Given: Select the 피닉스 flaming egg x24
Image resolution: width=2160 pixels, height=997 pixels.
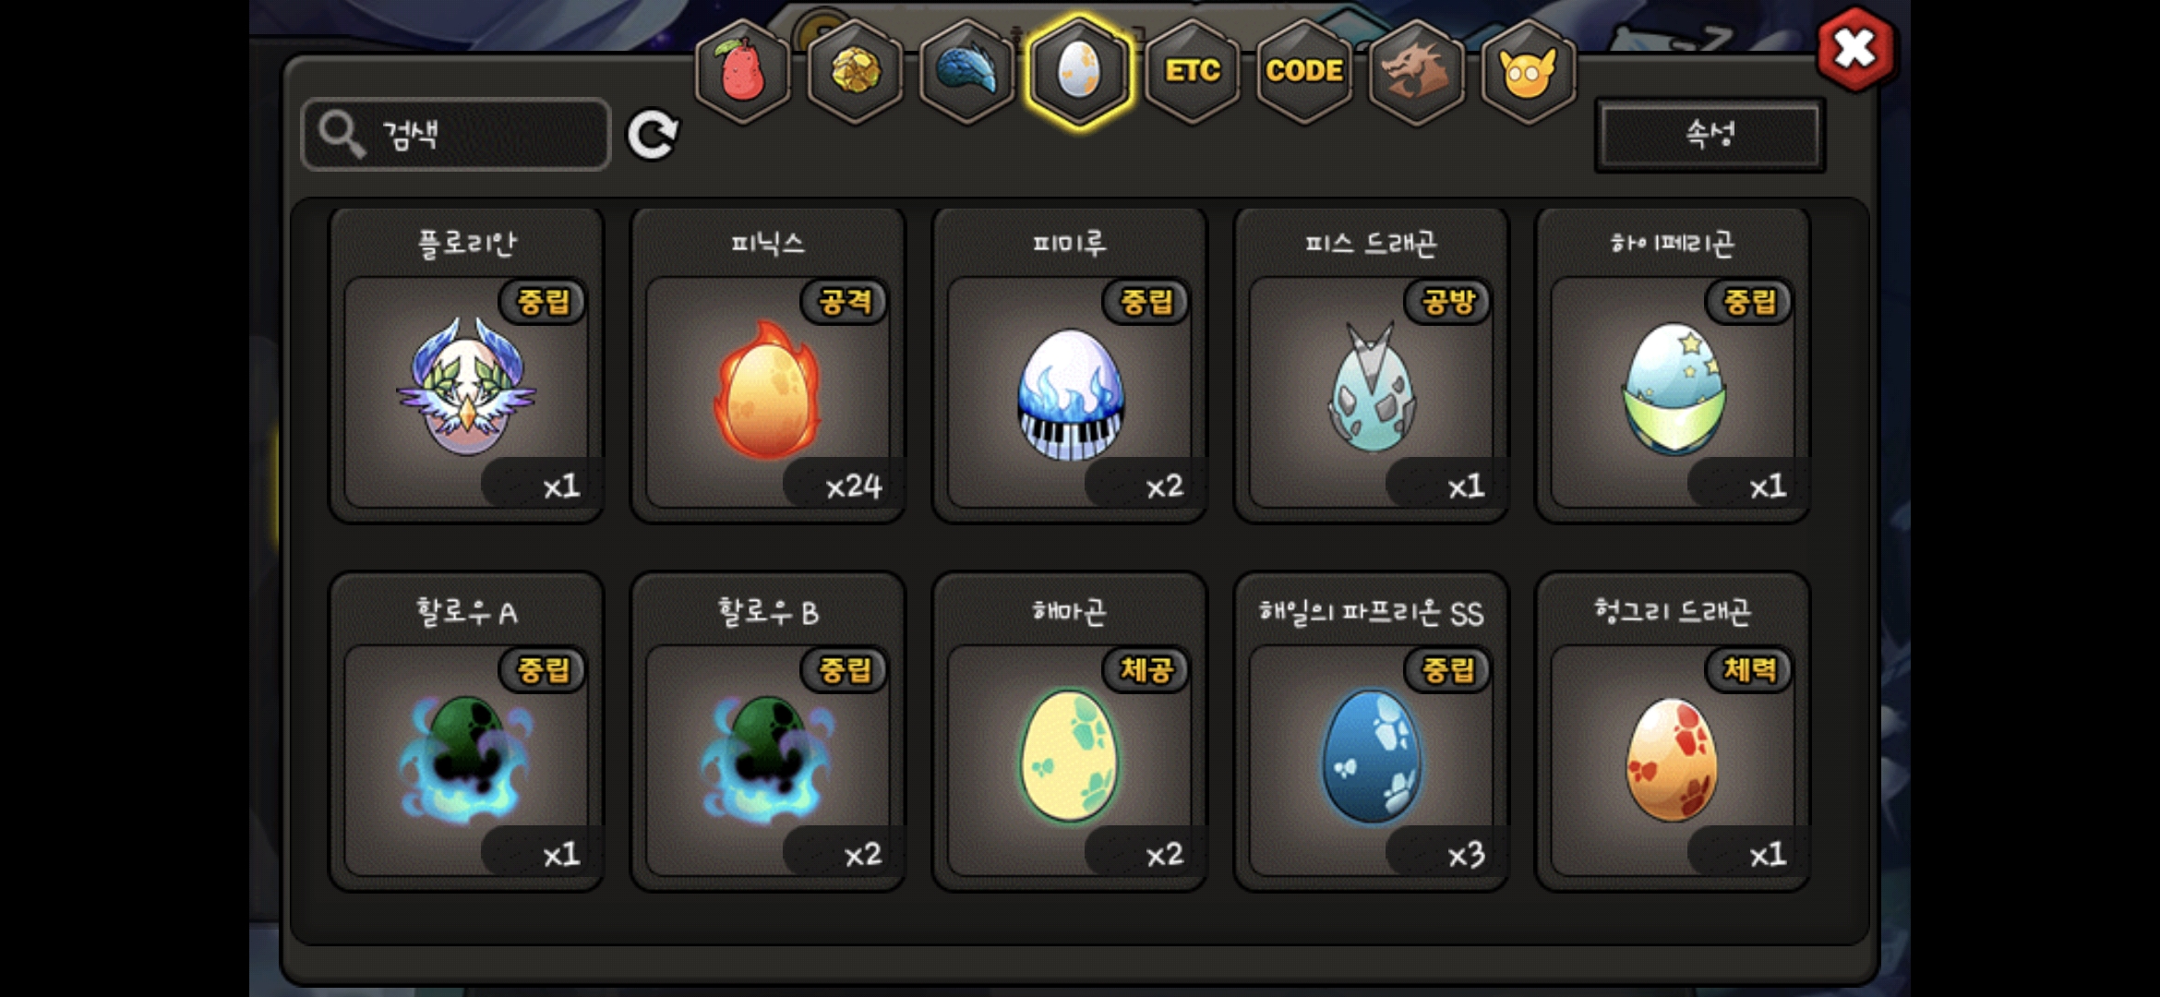Looking at the screenshot, I should point(768,366).
